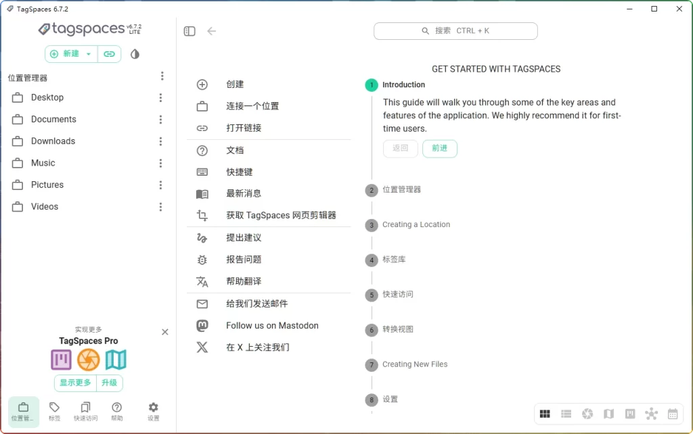Open the 标签 tags panel
Viewport: 693px width, 434px height.
[x=54, y=411]
